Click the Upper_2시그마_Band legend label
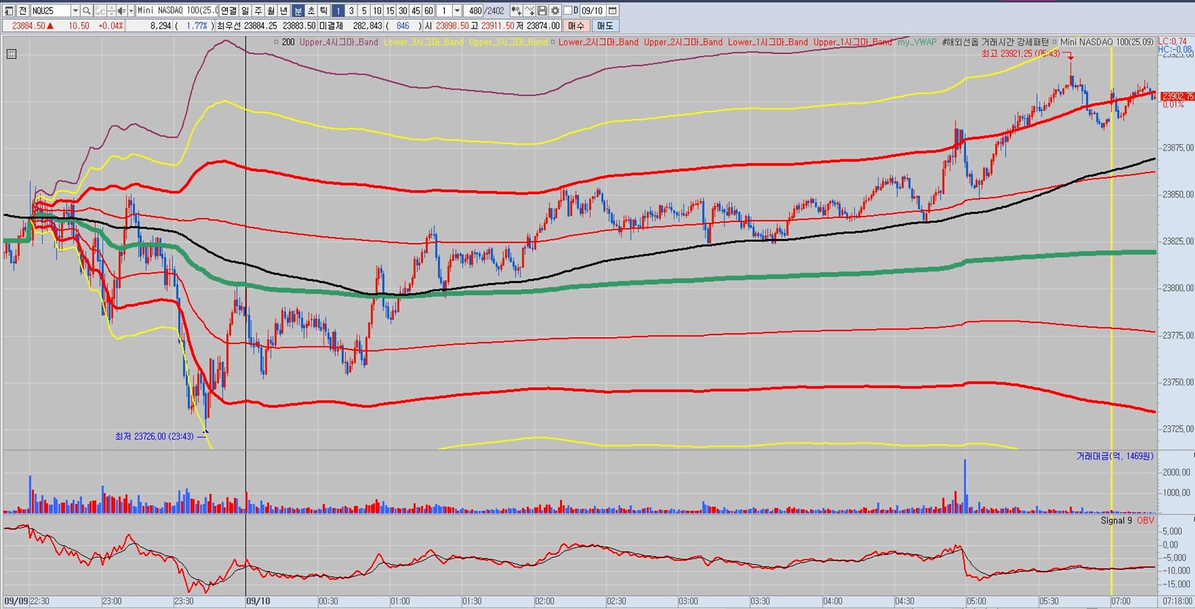 coord(683,42)
